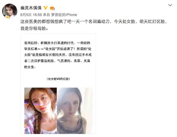
Task: Open the post timestamp 9月5日 16:59
Action: tap(31, 15)
